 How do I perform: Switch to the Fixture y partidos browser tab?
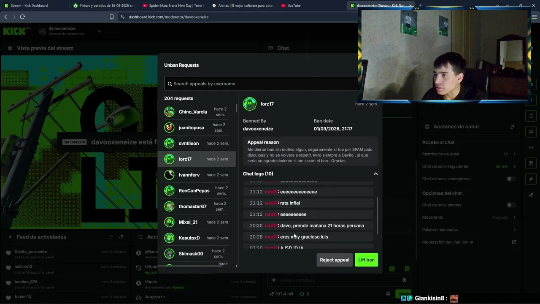pos(103,5)
